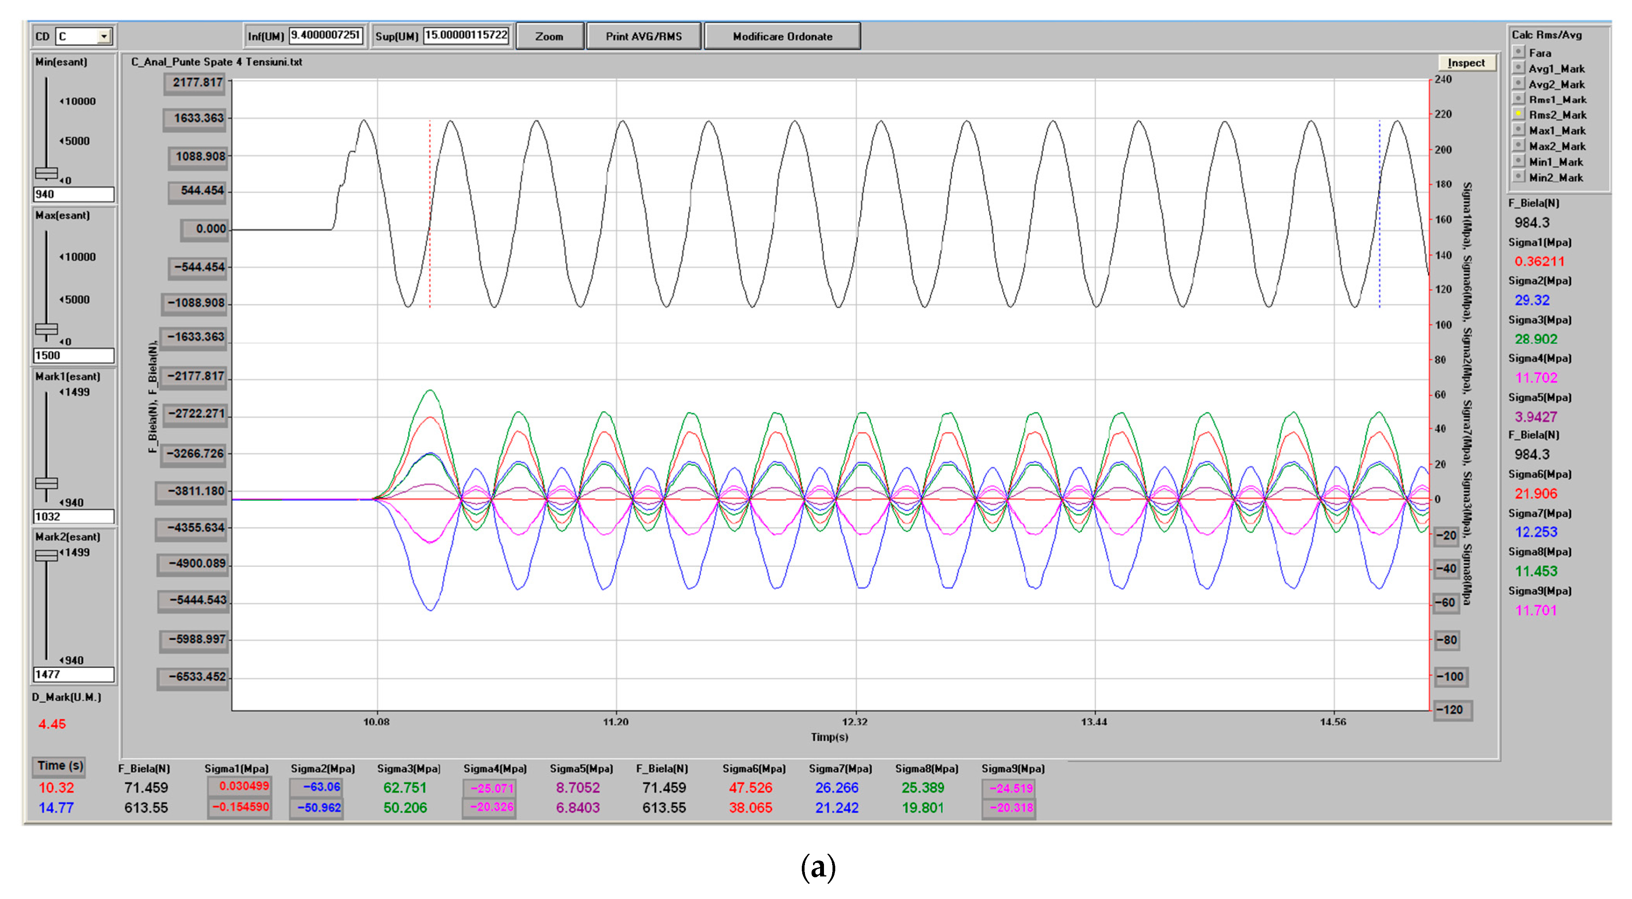This screenshot has height=899, width=1632.
Task: Select the Rms2_Mark radio option
Action: pos(1518,114)
